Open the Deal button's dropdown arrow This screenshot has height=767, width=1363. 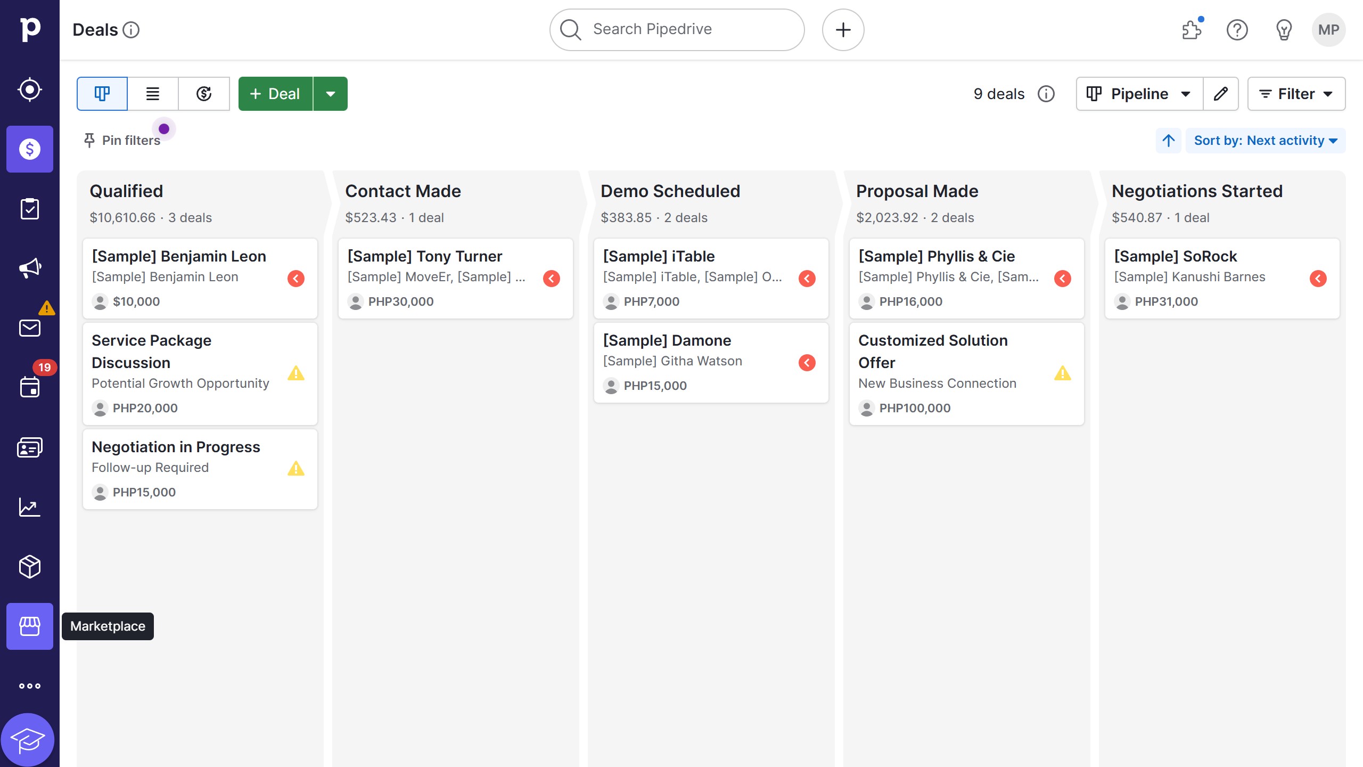331,93
